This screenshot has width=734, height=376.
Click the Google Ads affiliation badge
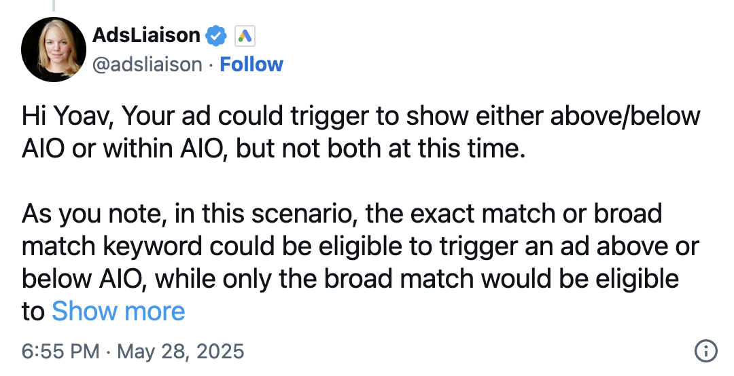(x=245, y=36)
